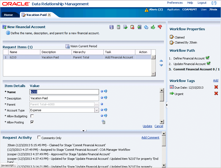
Task: Click the Save request floppy disk icon
Action: click(x=111, y=27)
